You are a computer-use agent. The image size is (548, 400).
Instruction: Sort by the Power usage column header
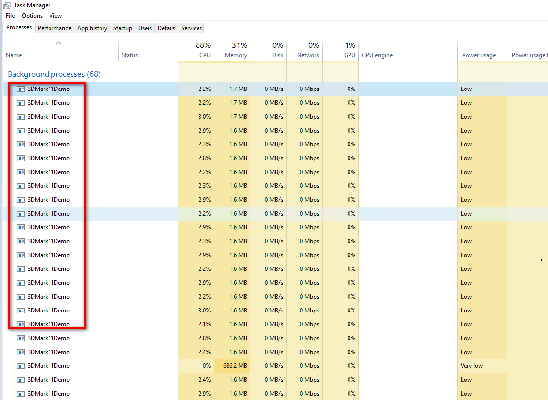click(x=482, y=51)
